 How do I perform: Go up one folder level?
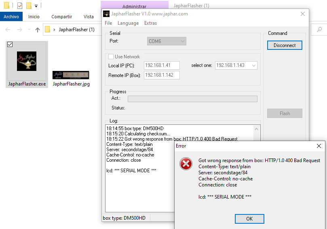pyautogui.click(x=37, y=30)
